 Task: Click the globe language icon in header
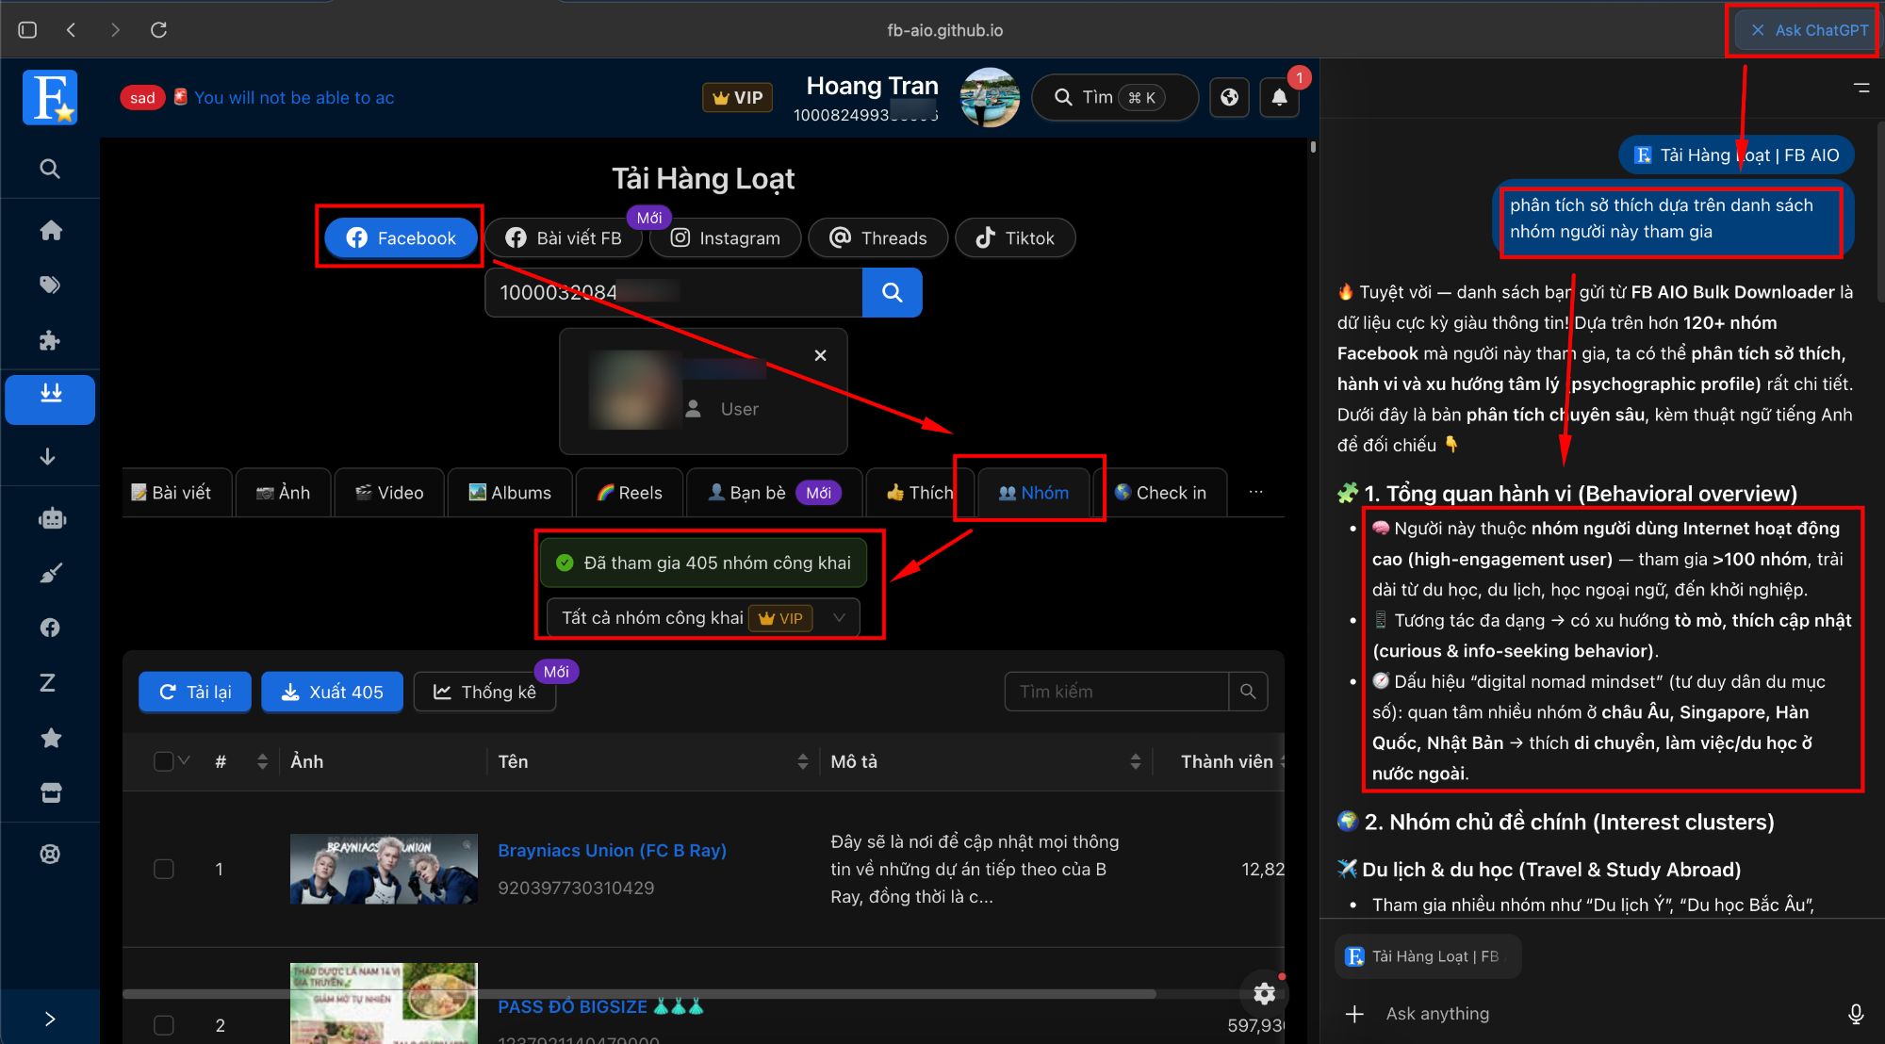1229,97
